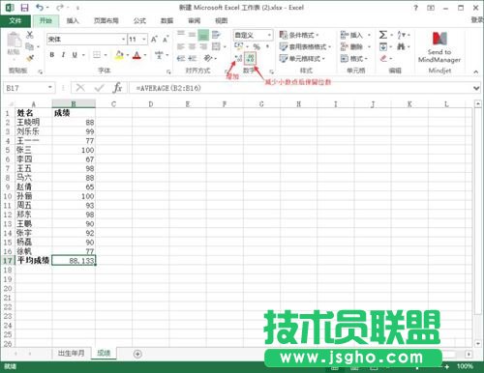Open the font name dropdown showing 宋体

click(123, 40)
